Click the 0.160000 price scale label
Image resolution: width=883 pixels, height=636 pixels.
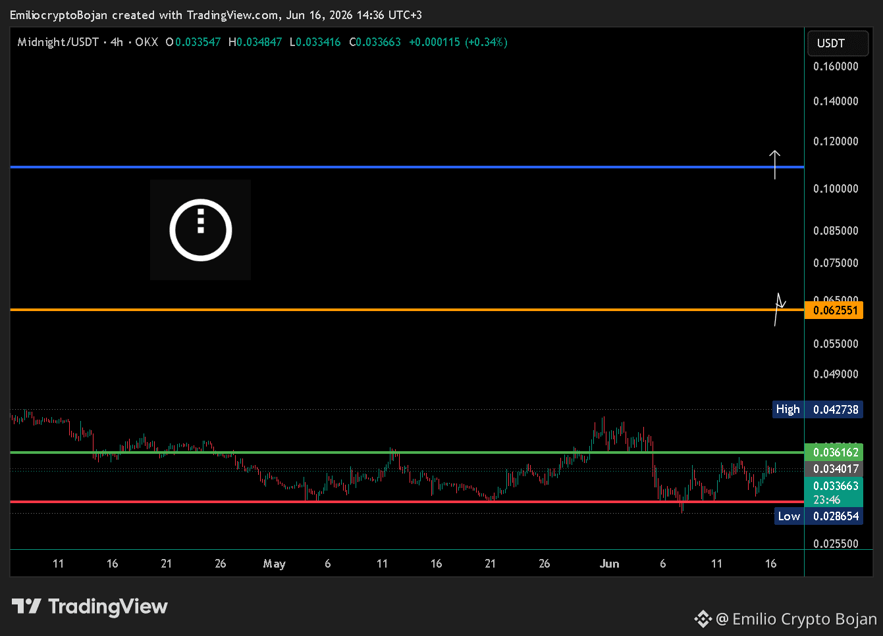(836, 66)
